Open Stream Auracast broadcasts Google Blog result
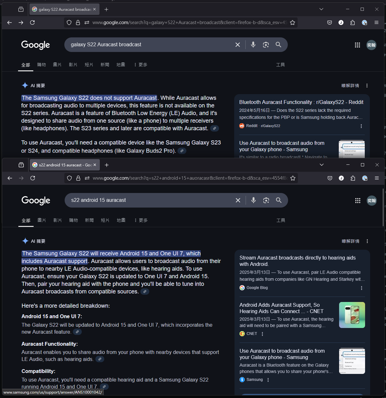386x398 pixels. point(298,261)
